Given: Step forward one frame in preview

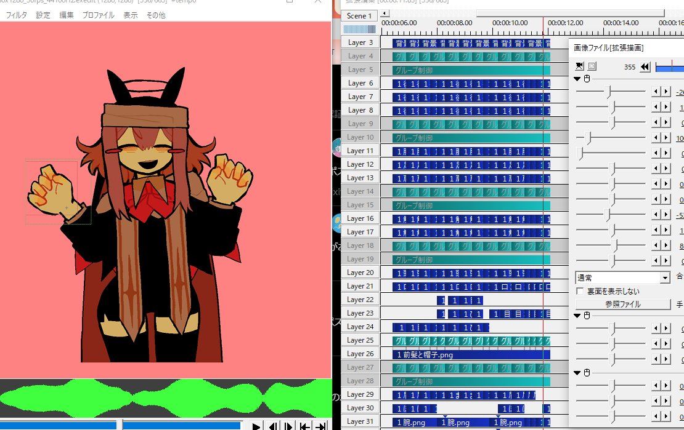Looking at the screenshot, I should click(288, 426).
